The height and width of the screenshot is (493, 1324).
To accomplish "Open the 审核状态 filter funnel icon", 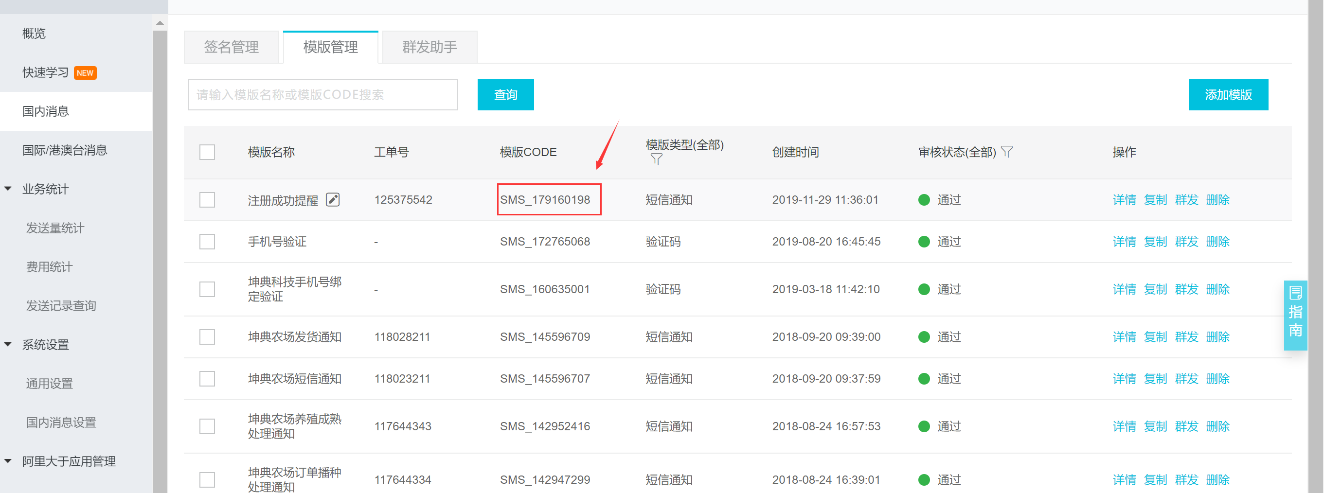I will click(x=1007, y=152).
